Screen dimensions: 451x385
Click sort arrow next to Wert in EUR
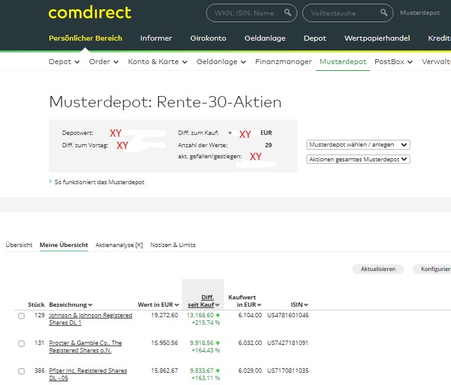point(177,305)
